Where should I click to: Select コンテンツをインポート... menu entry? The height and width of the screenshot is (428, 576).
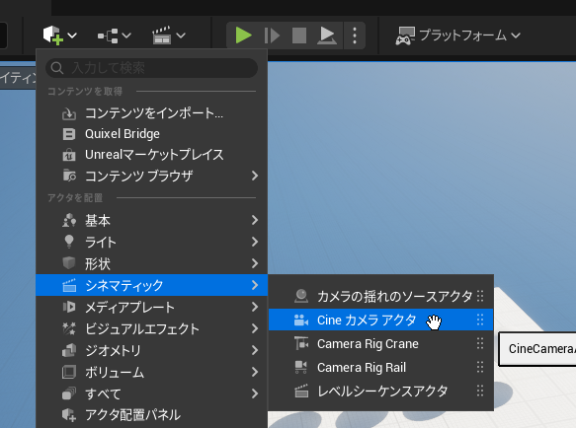pos(151,113)
